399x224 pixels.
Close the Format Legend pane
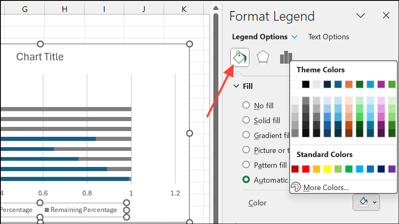click(386, 16)
